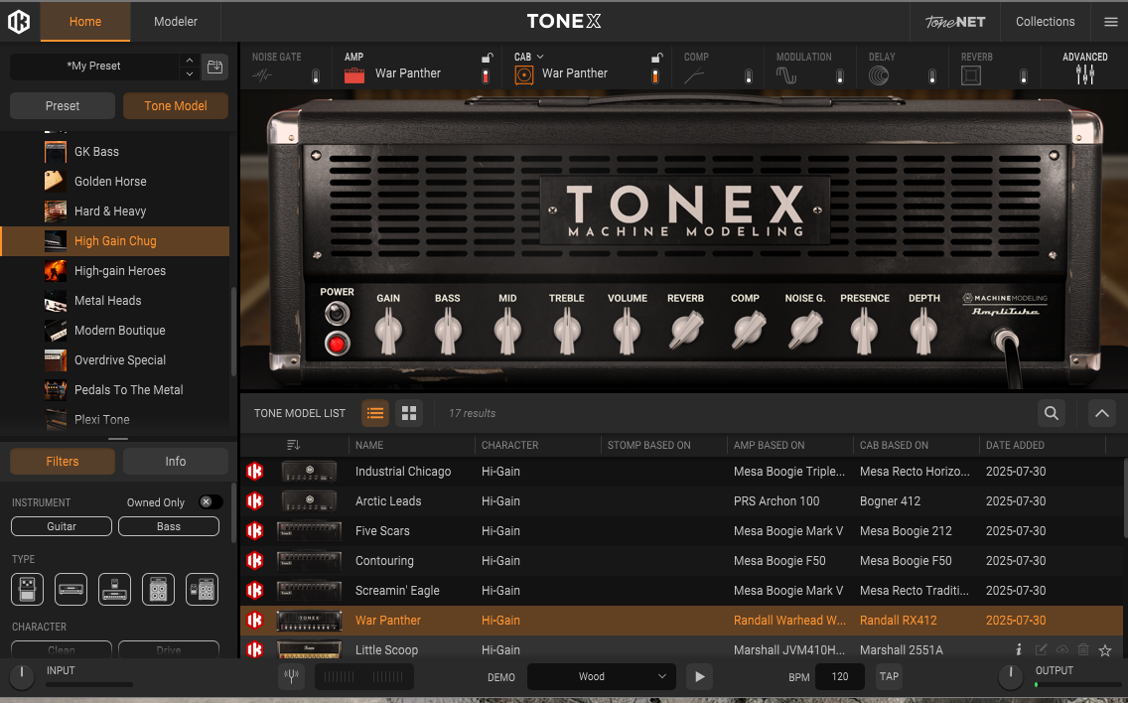Toggle the Amp section power switch
1128x703 pixels.
(486, 75)
